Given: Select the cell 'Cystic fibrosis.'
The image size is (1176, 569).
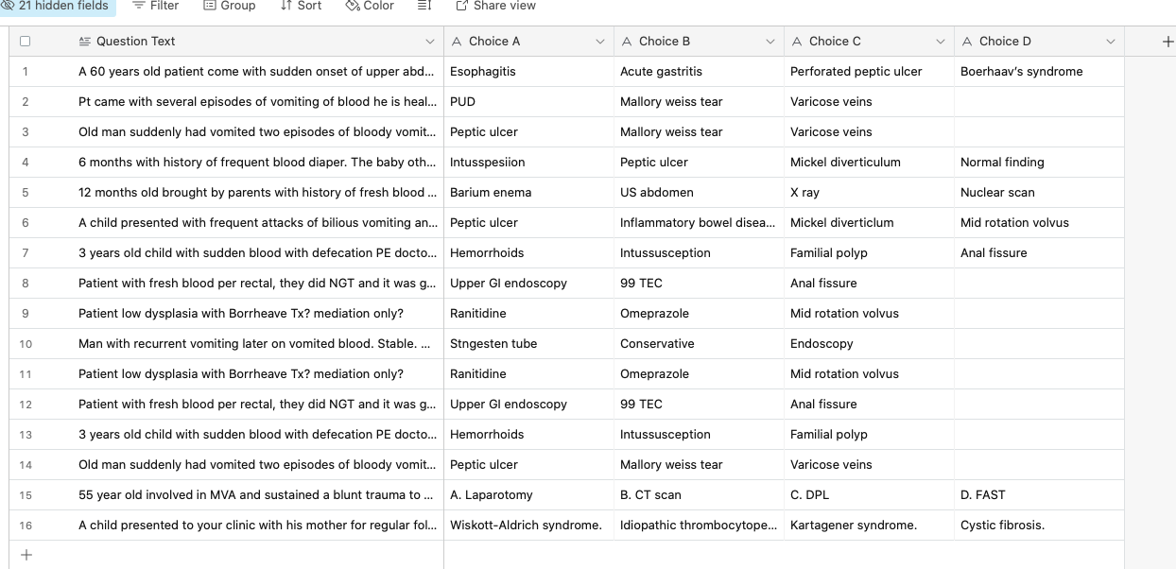Looking at the screenshot, I should pyautogui.click(x=1039, y=526).
